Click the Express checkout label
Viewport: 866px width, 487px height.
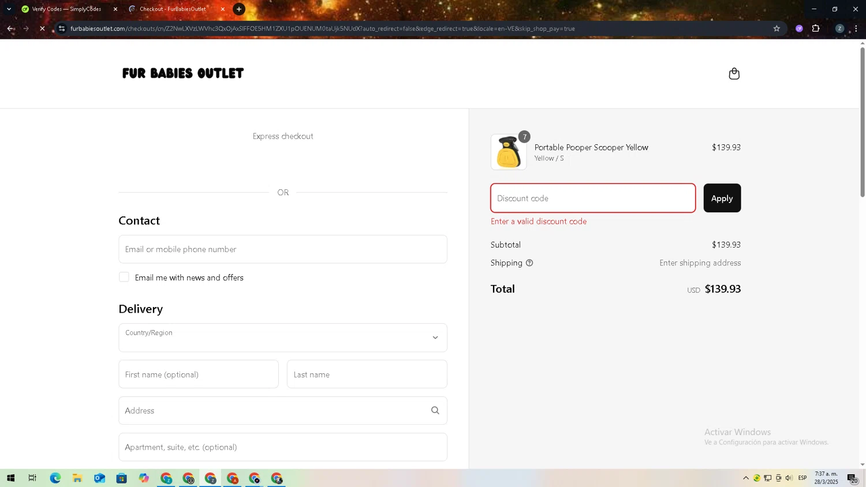tap(283, 136)
